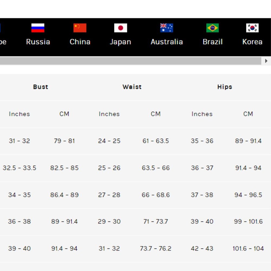Click the Bust column header
Viewport: 271px width, 271px height.
(x=41, y=87)
